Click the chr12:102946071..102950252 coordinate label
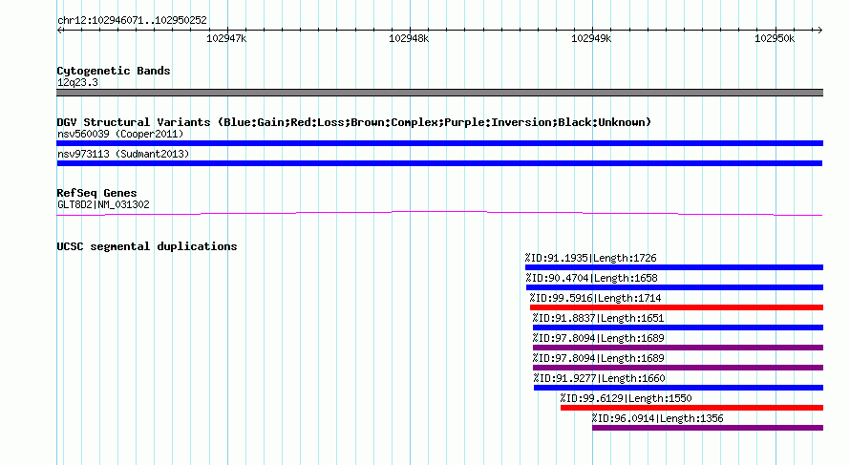 pyautogui.click(x=132, y=21)
